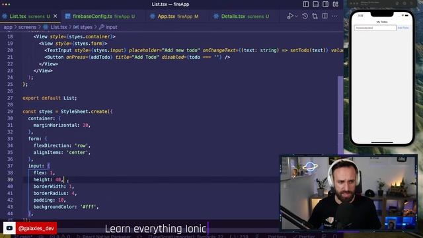Click 'padding: 10,' line

click(x=50, y=200)
